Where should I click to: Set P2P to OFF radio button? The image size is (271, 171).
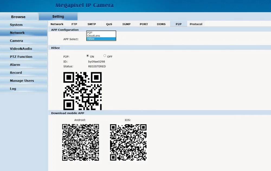105,56
